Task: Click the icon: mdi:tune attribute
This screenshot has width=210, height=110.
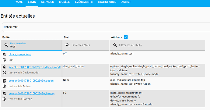Action: [x=119, y=70]
